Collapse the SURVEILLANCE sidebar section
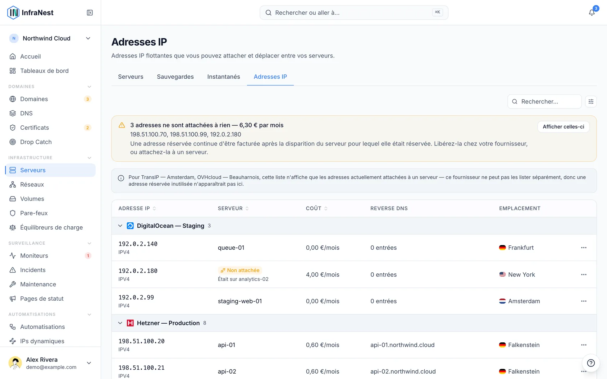Image resolution: width=607 pixels, height=379 pixels. click(90, 243)
